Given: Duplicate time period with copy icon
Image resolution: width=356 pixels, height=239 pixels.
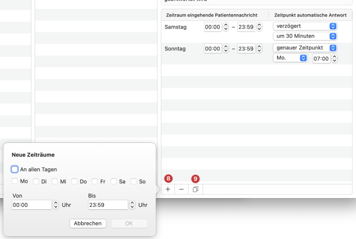Looking at the screenshot, I should click(195, 189).
